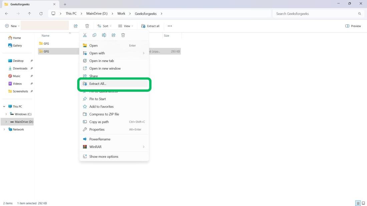This screenshot has height=206, width=367.
Task: Go up one folder level arrow
Action: pos(29,14)
